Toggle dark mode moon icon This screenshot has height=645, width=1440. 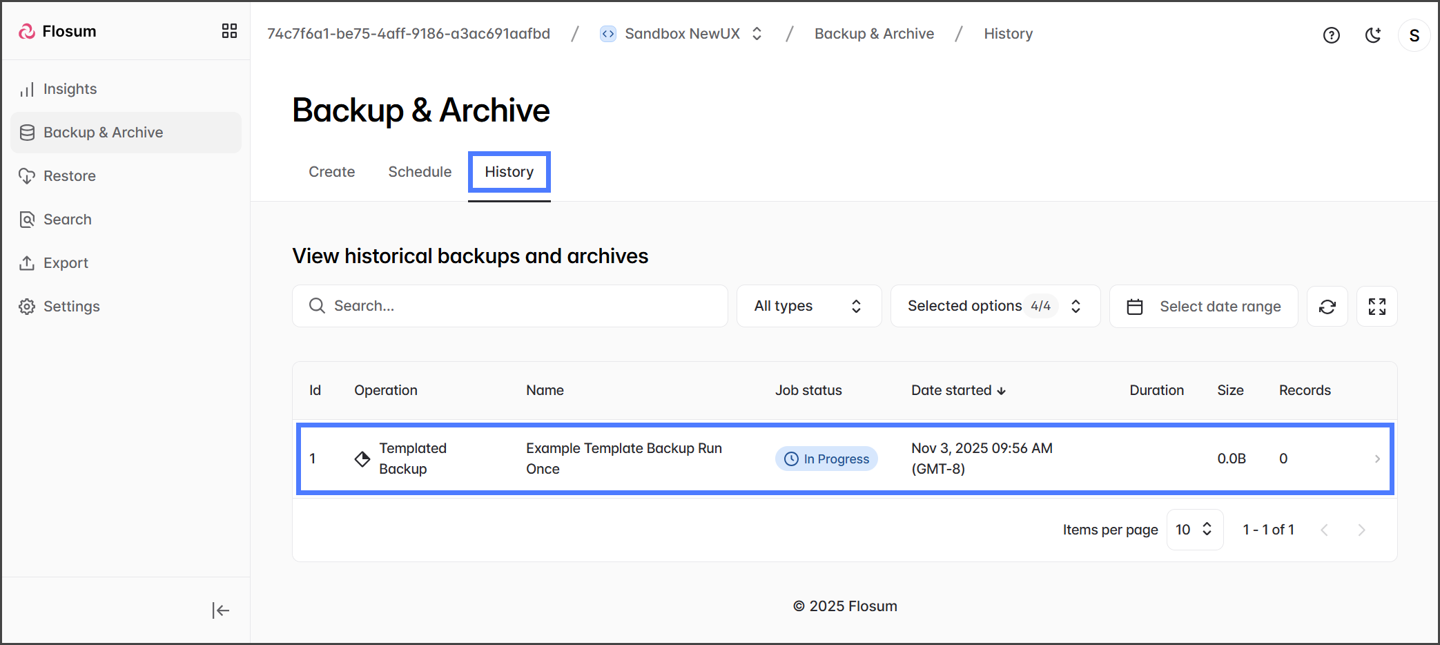(x=1373, y=35)
